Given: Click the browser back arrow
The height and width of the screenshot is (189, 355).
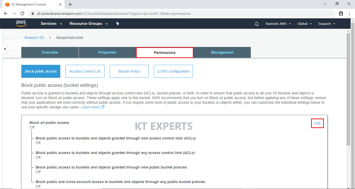Looking at the screenshot, I should (6, 13).
